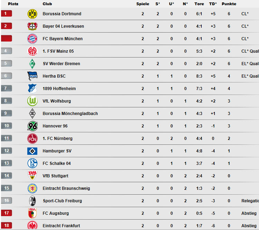Open the VfB Stuttgart club name

(x=55, y=176)
